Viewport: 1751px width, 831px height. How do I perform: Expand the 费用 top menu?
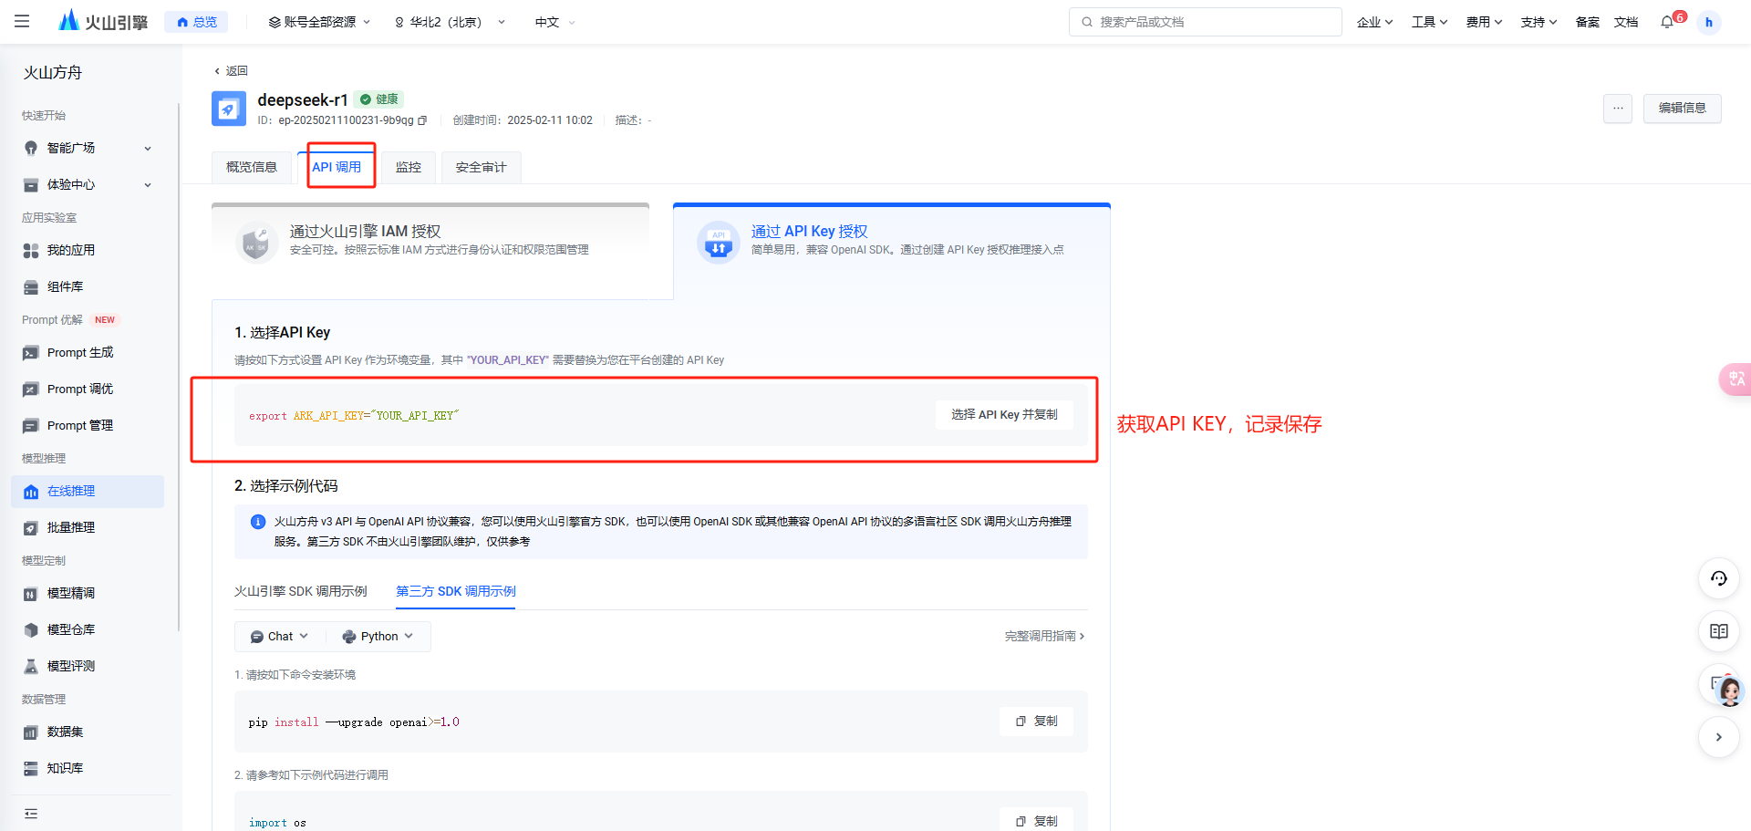click(x=1484, y=22)
